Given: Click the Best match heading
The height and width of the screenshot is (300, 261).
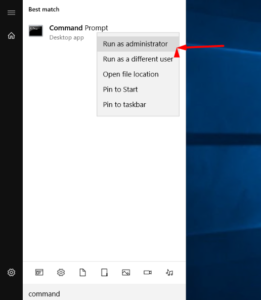Looking at the screenshot, I should (44, 10).
